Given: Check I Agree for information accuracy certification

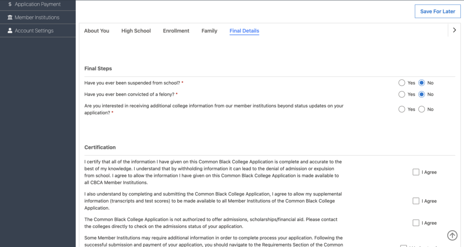Looking at the screenshot, I should click(416, 172).
